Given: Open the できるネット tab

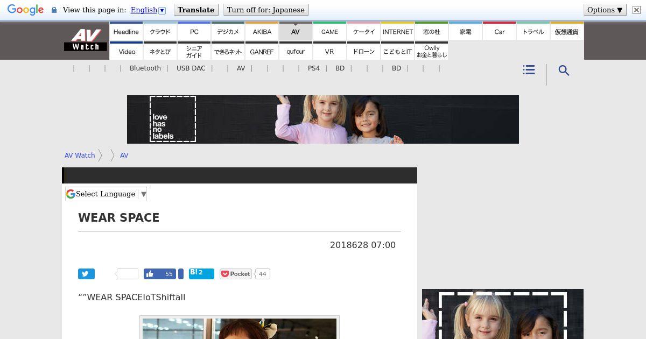Looking at the screenshot, I should click(228, 51).
